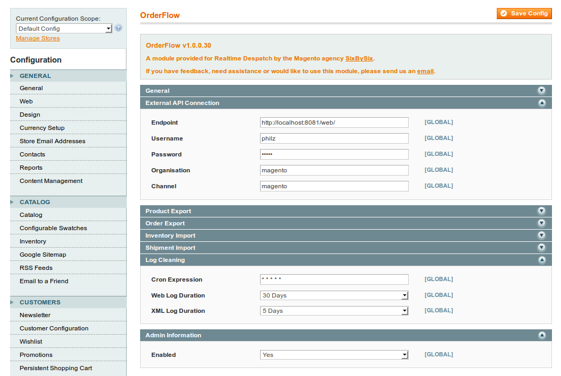Open the Manage Stores link
The image size is (561, 376).
pyautogui.click(x=37, y=38)
